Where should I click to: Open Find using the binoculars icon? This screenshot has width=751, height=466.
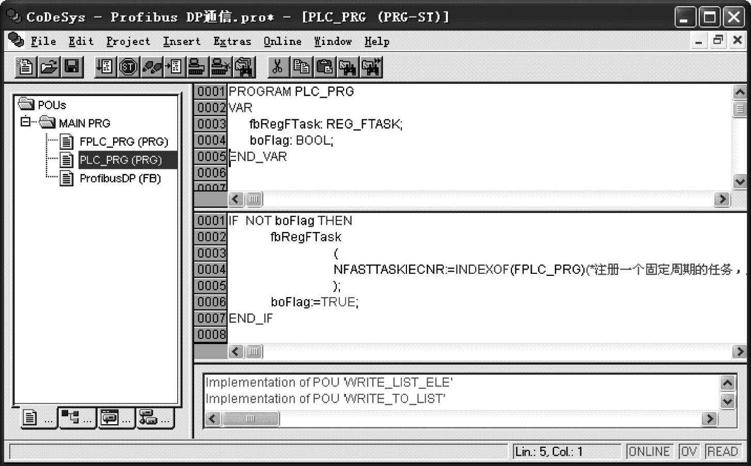click(x=348, y=67)
